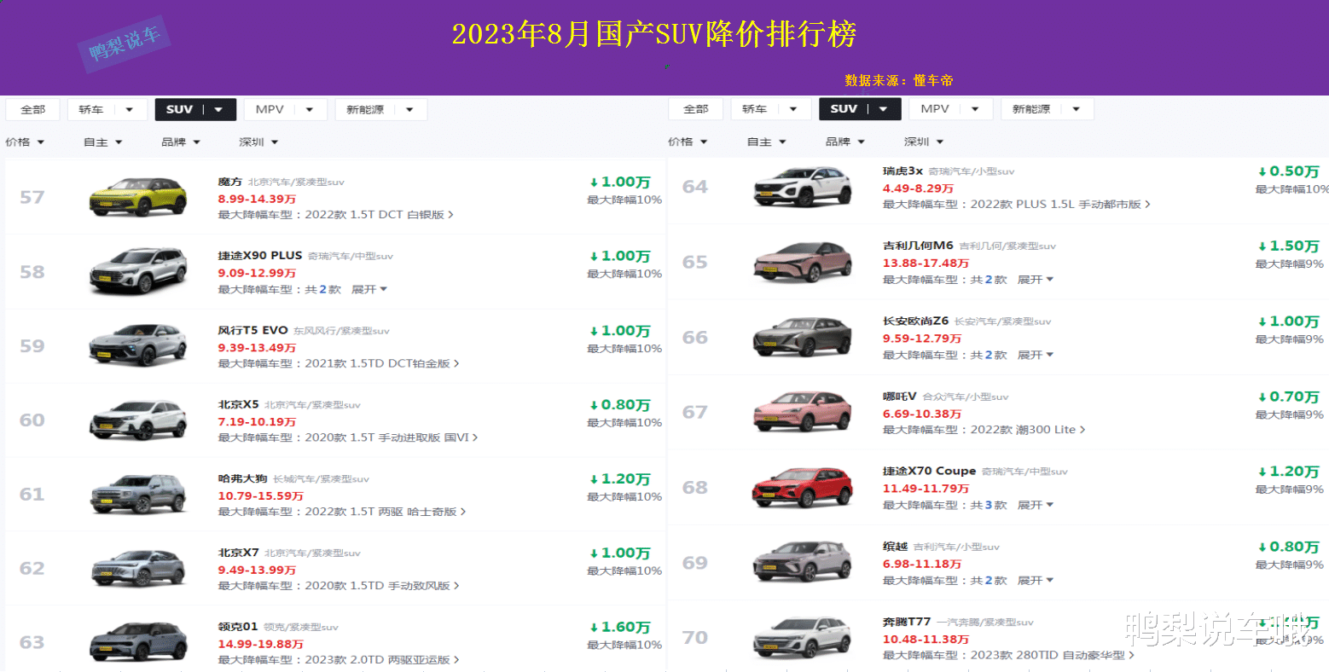Open the 缤越 car thumbnail
1329x672 pixels.
click(x=803, y=562)
